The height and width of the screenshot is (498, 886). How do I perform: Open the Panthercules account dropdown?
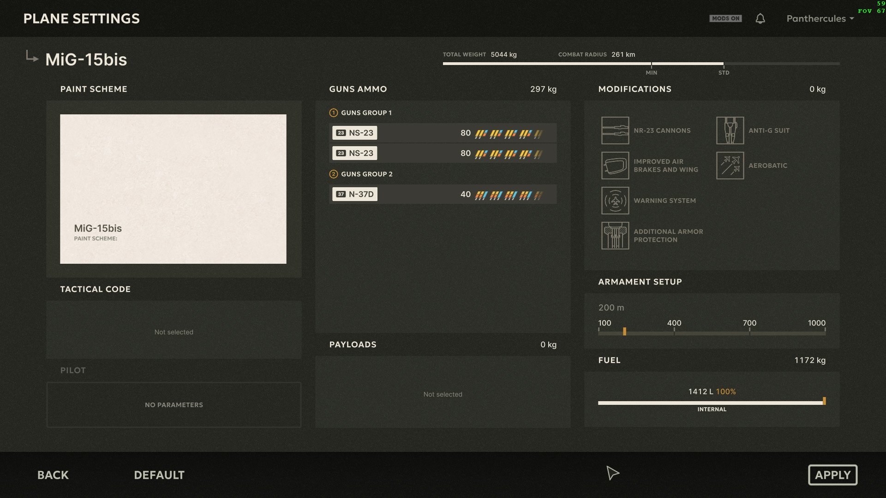820,18
